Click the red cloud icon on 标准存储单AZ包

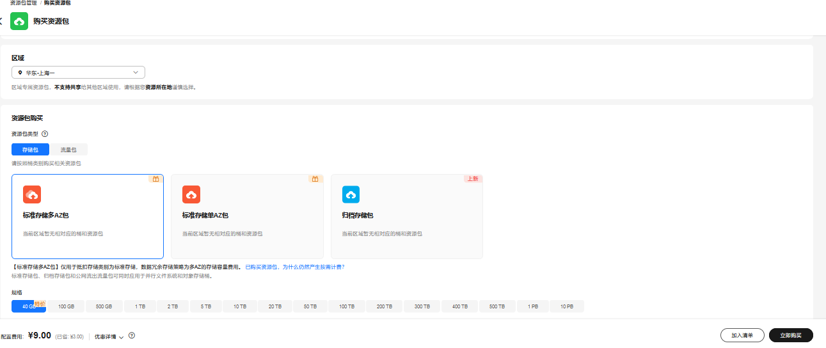(x=191, y=194)
